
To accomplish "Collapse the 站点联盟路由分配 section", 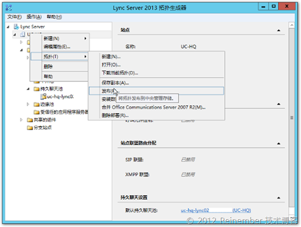I will pyautogui.click(x=279, y=143).
